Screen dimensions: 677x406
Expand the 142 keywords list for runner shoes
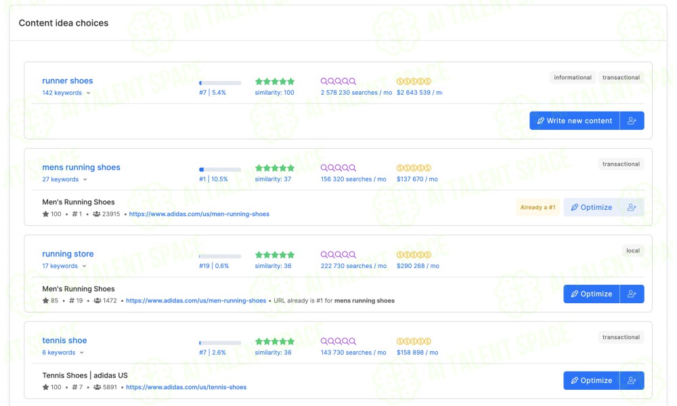click(x=66, y=93)
